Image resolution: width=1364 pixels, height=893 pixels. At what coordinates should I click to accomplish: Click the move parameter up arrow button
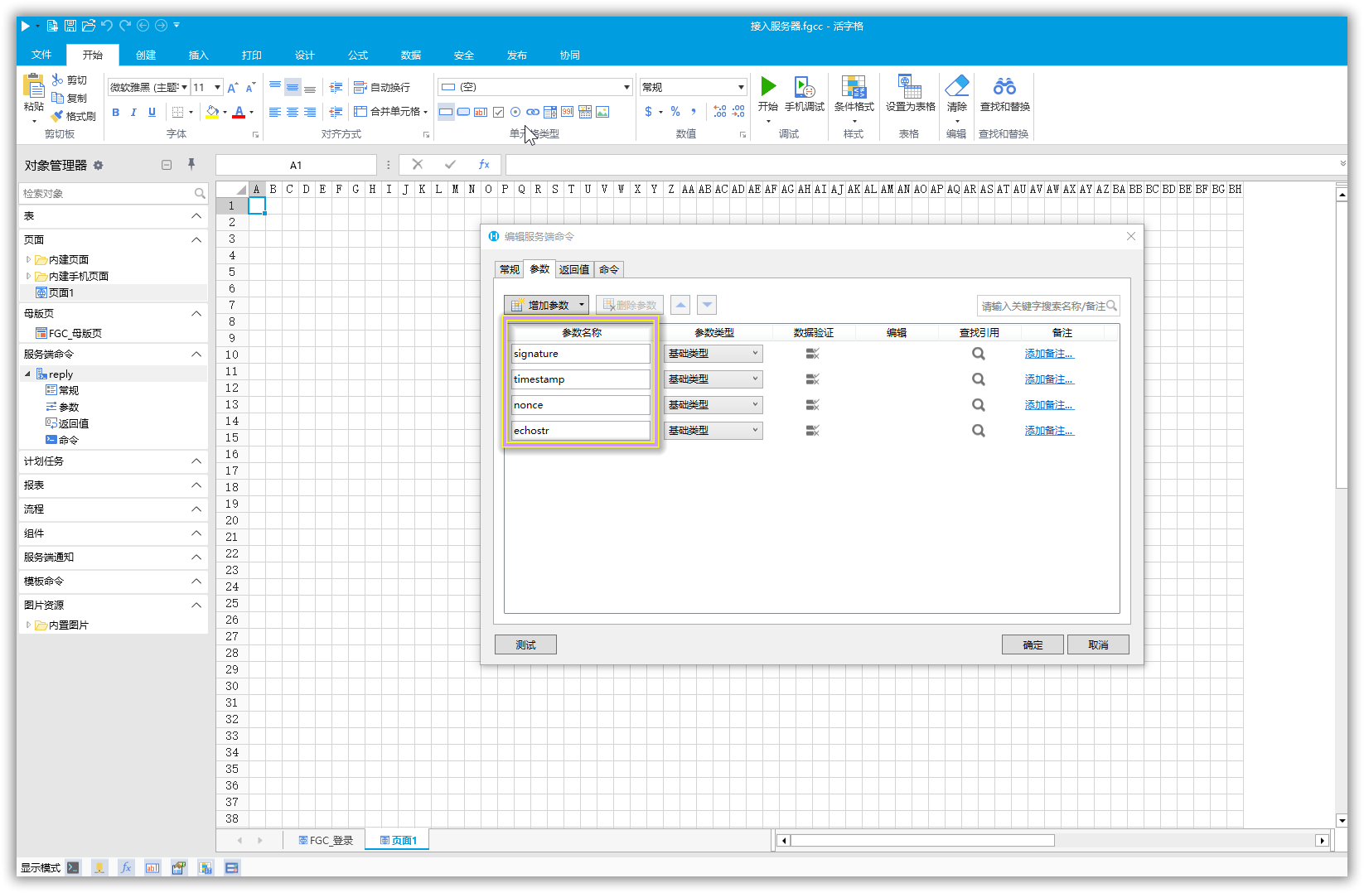tap(680, 305)
